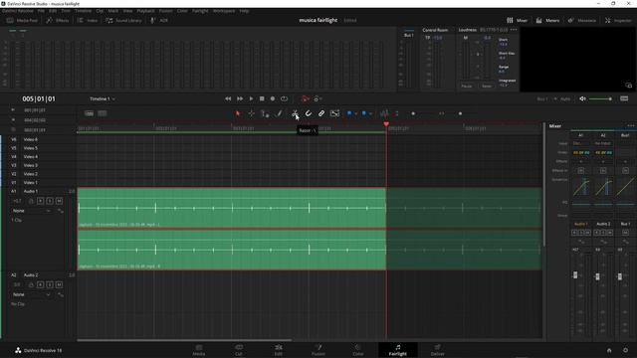Open the Workspace menu
Image resolution: width=637 pixels, height=358 pixels.
(224, 11)
